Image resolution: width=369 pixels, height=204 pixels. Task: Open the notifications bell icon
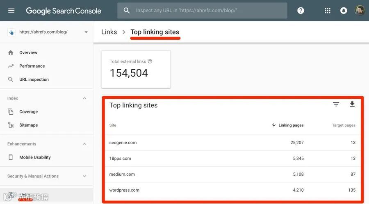pyautogui.click(x=344, y=11)
